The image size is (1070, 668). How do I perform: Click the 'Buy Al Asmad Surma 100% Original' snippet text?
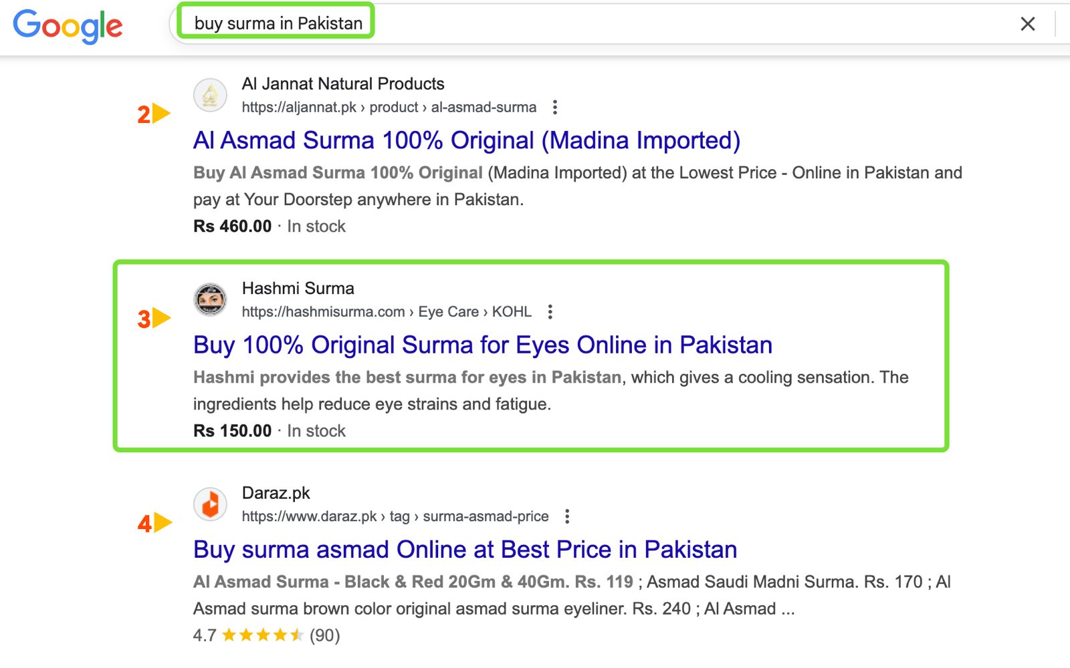[x=338, y=172]
